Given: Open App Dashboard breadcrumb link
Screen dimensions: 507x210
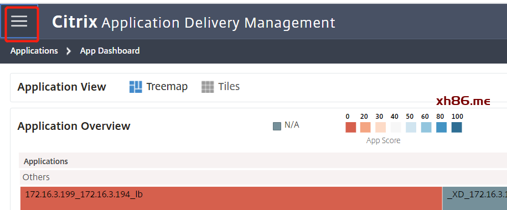Looking at the screenshot, I should 110,51.
